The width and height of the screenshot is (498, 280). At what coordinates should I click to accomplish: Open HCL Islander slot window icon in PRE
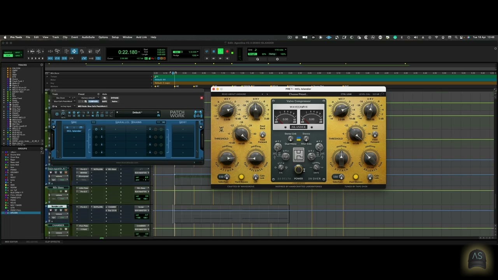[x=81, y=127]
